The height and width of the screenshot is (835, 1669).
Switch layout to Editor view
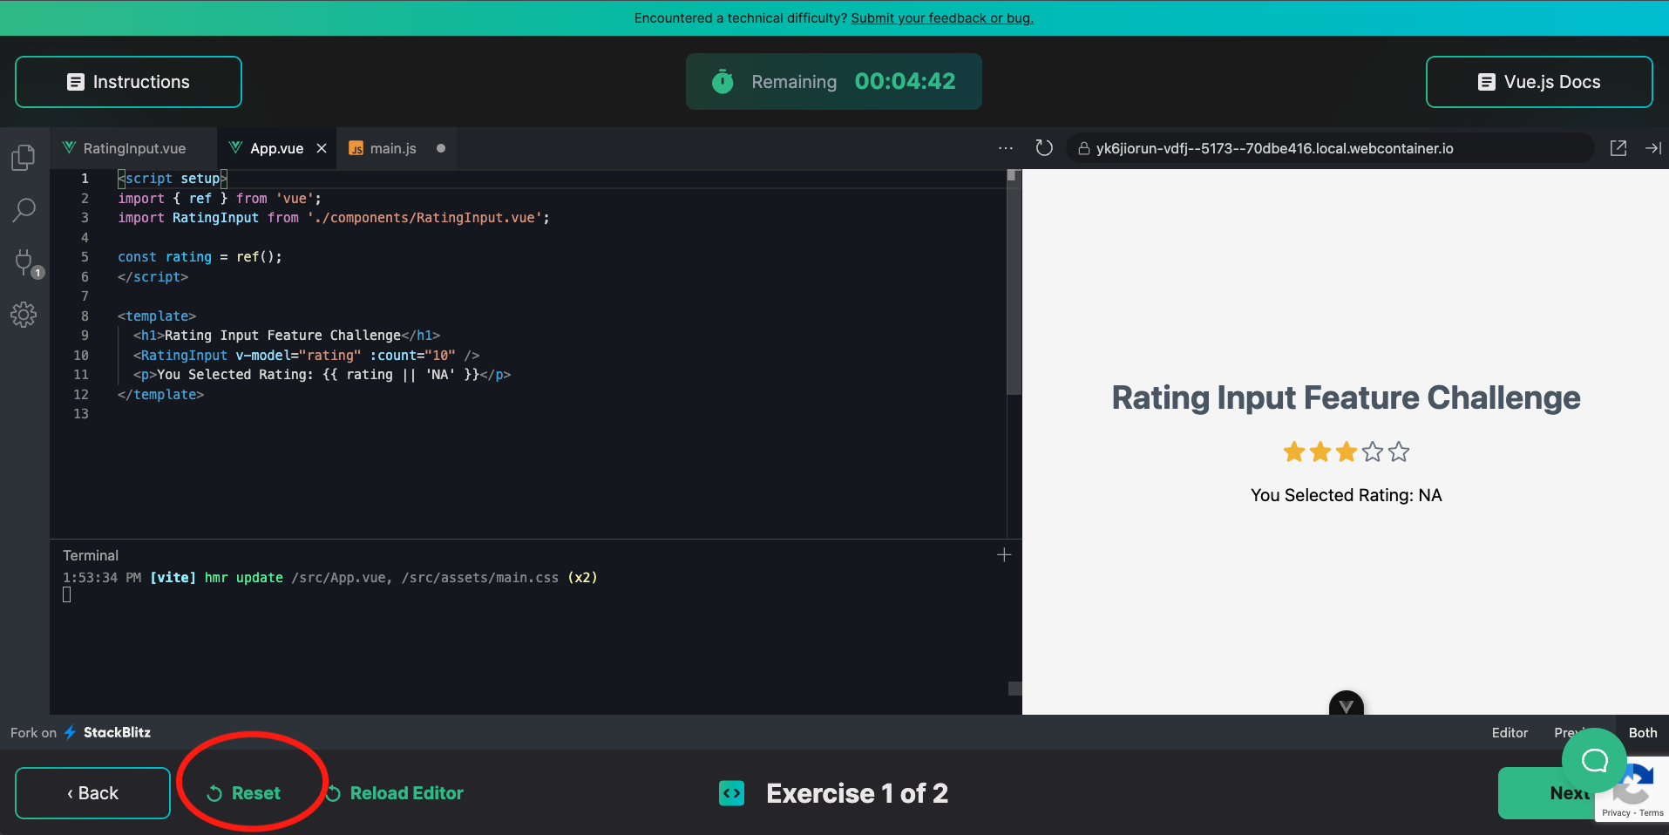tap(1510, 733)
